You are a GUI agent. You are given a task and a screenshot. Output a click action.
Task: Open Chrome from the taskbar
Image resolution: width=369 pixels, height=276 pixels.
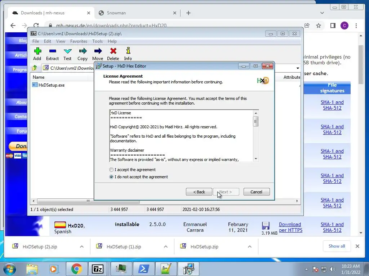(76, 269)
